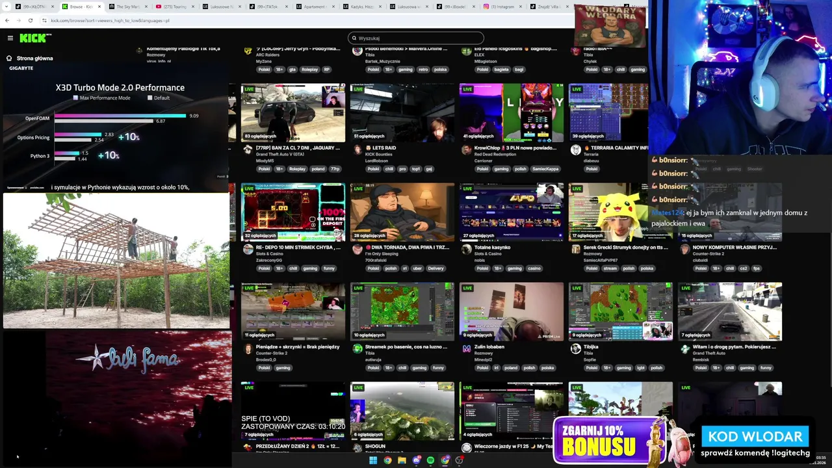The width and height of the screenshot is (832, 468).
Task: Click 700rafalski channel avatar
Action: (357, 249)
